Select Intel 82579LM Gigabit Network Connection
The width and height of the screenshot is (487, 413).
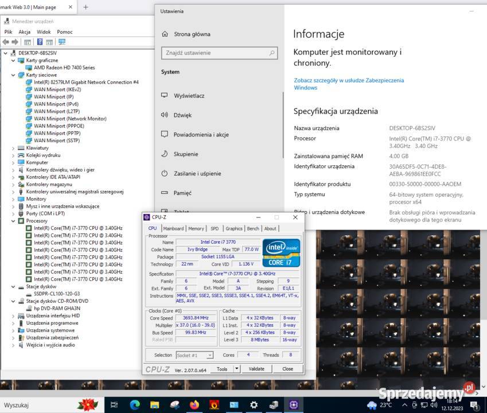coord(86,82)
